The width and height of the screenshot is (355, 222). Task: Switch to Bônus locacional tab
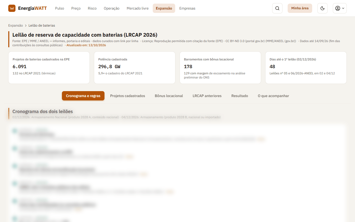169,96
